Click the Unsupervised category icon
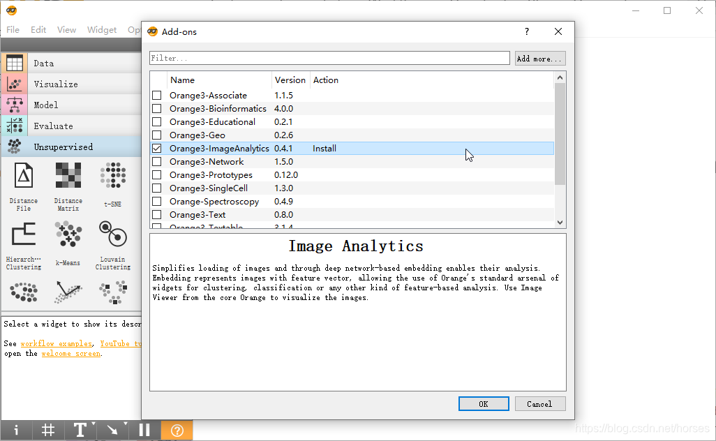The height and width of the screenshot is (441, 716). (x=14, y=147)
